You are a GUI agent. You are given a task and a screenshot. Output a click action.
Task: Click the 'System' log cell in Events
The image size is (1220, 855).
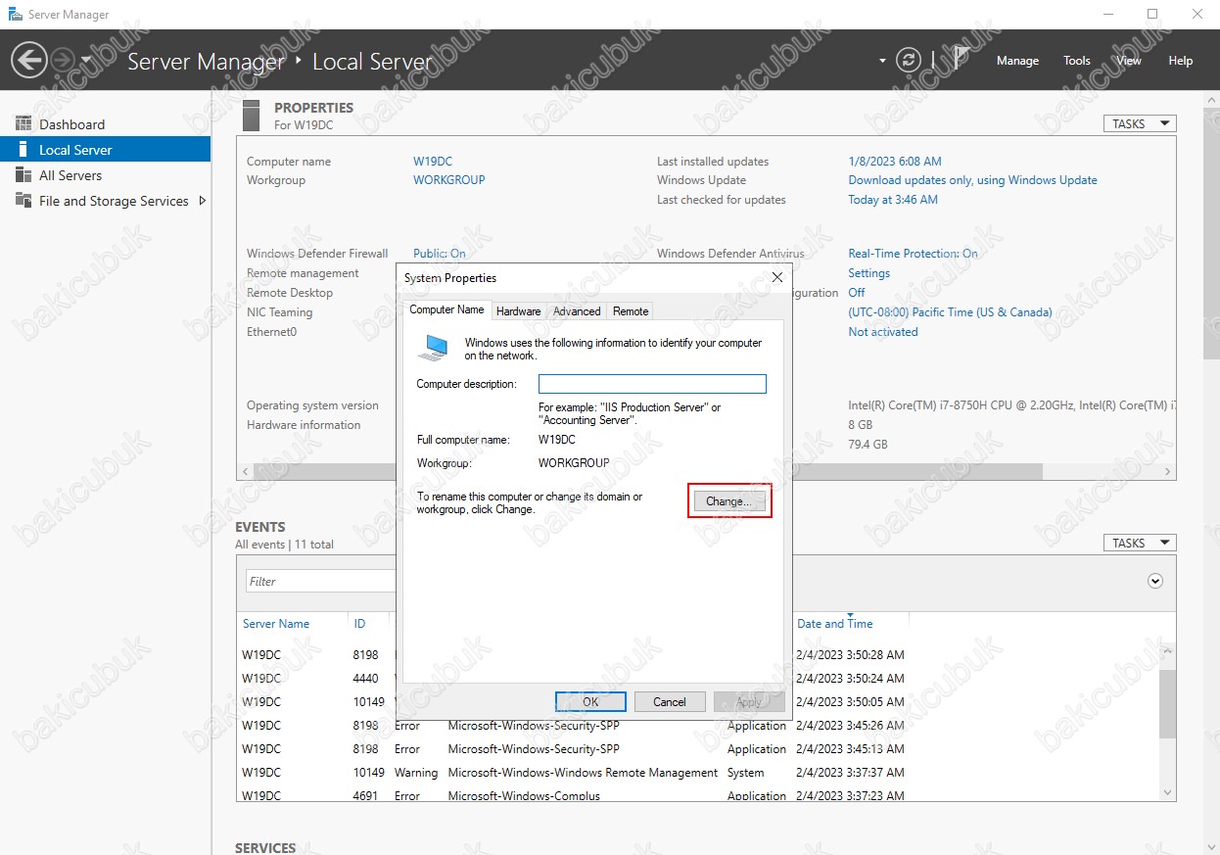tap(745, 772)
